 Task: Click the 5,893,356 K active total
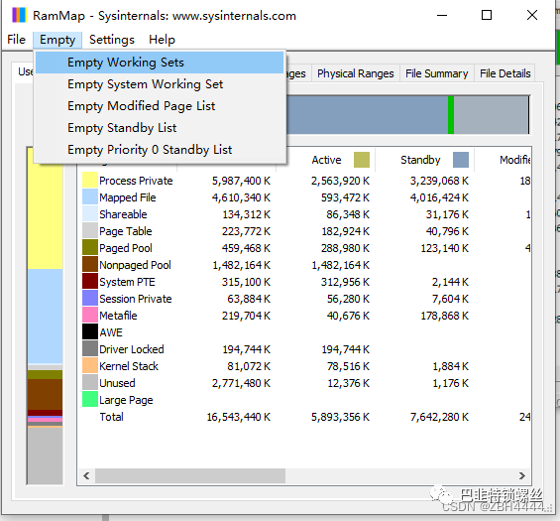pyautogui.click(x=340, y=417)
